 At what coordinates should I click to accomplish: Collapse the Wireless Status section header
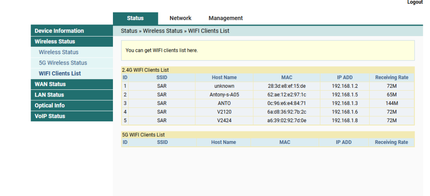click(55, 42)
